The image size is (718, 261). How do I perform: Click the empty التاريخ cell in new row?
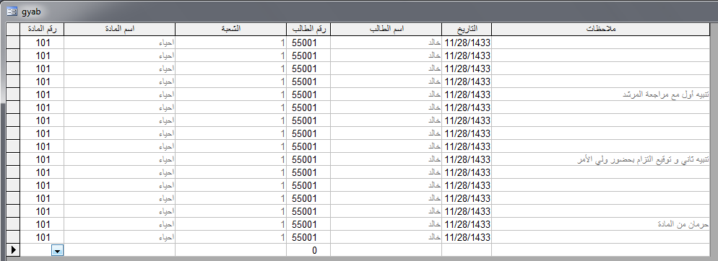click(x=467, y=250)
